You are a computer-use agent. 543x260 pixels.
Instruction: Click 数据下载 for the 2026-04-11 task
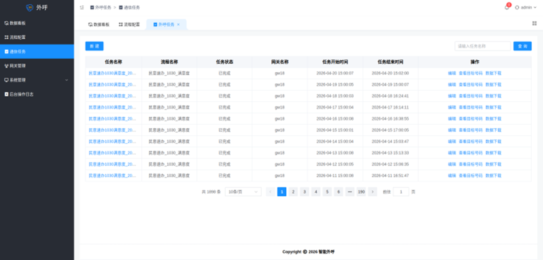point(493,175)
